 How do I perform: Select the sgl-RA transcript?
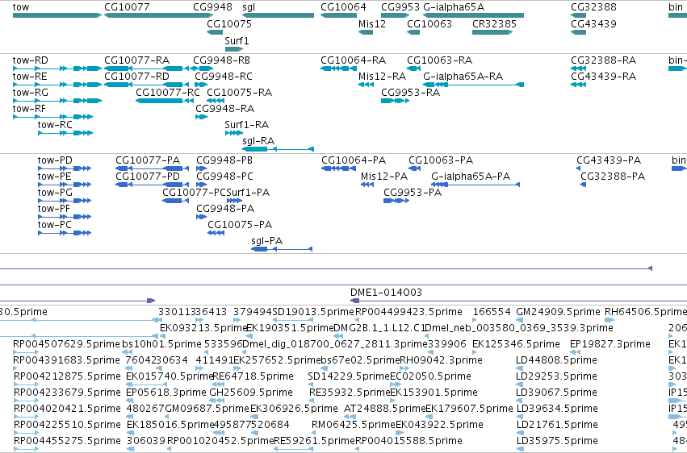(x=279, y=149)
